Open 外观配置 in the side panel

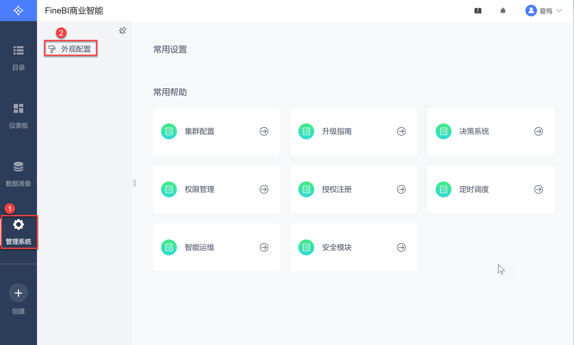click(x=71, y=49)
